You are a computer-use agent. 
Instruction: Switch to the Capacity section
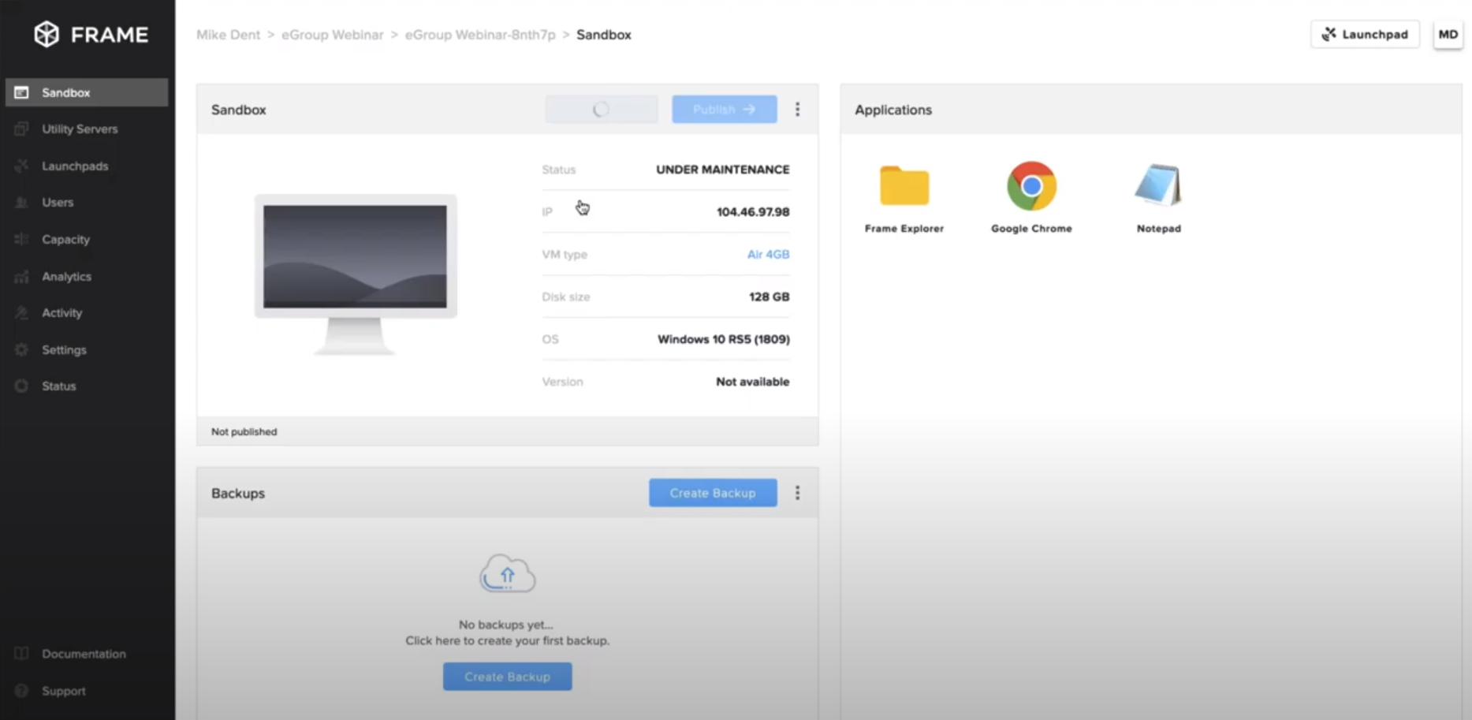(x=65, y=239)
